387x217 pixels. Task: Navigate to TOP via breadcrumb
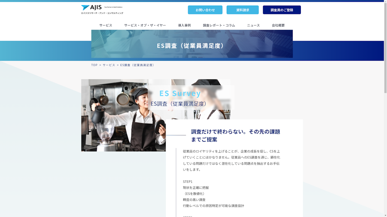94,65
